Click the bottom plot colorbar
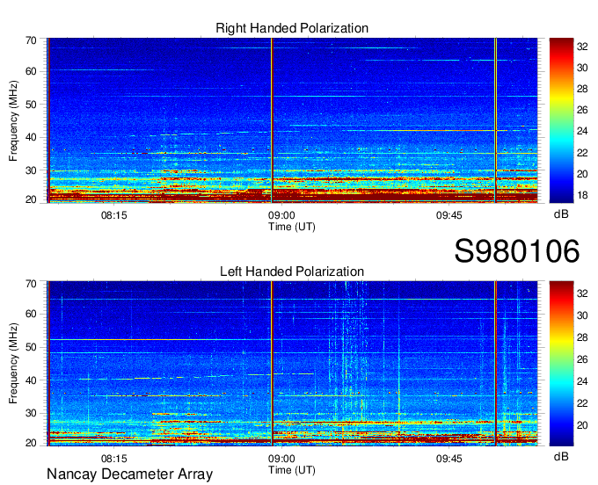The image size is (598, 485). pos(561,364)
